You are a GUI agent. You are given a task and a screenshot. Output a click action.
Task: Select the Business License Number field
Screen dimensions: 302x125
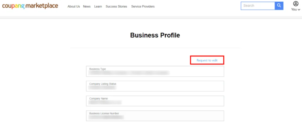coord(155,116)
